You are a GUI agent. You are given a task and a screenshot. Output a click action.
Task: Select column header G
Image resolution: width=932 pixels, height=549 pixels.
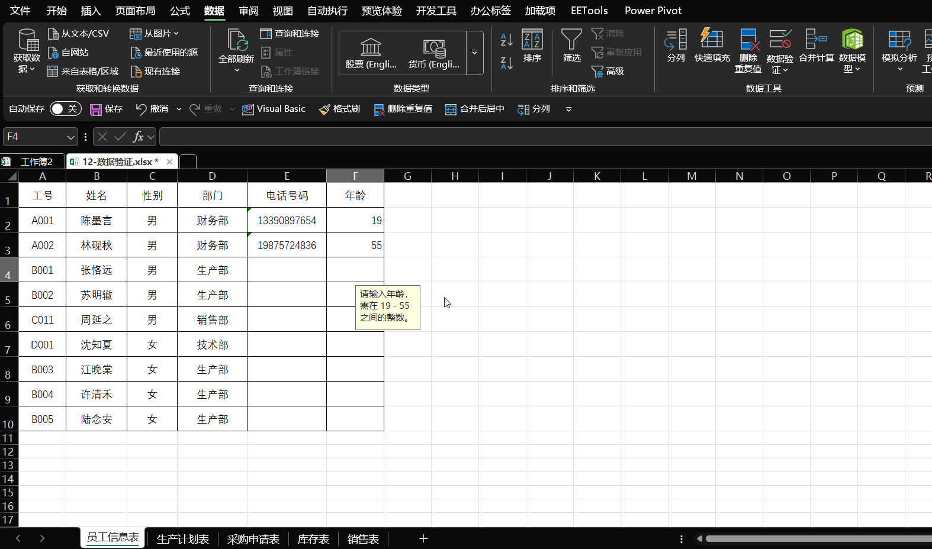click(407, 176)
